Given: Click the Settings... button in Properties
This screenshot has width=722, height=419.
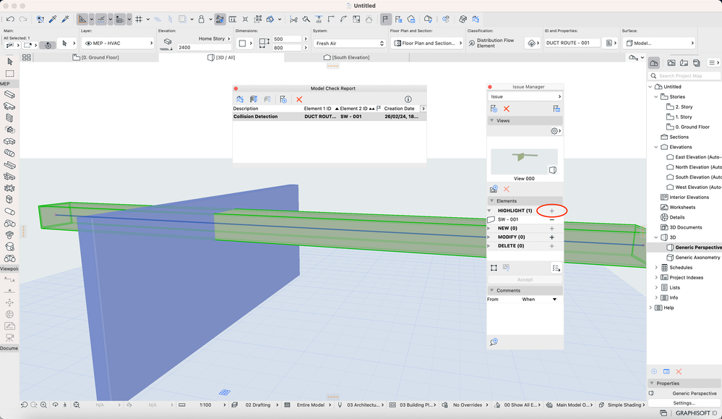Looking at the screenshot, I should 684,403.
